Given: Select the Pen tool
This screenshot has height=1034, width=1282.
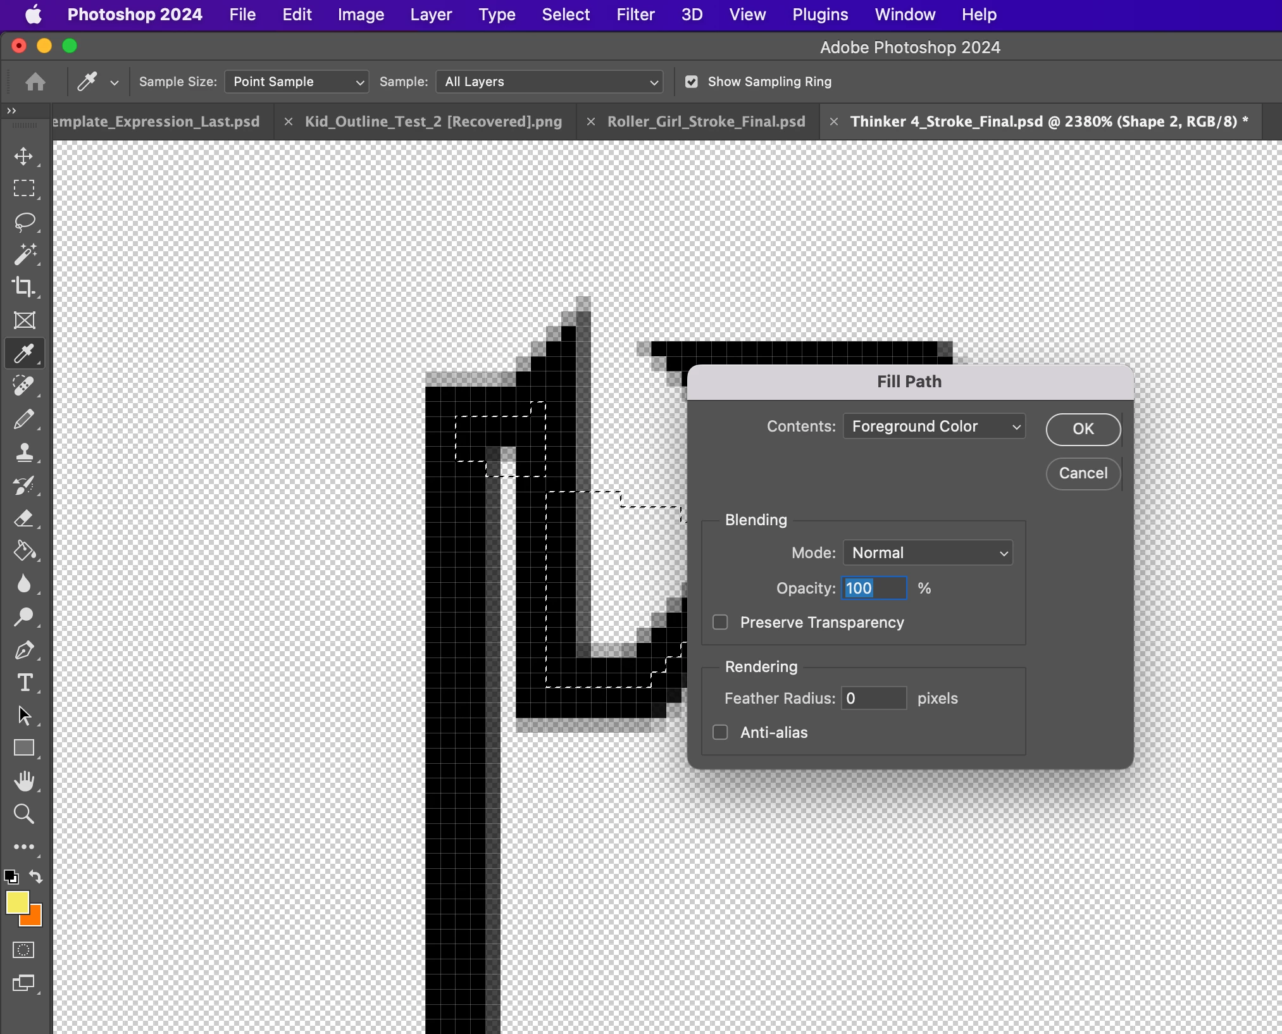Looking at the screenshot, I should click(x=24, y=650).
